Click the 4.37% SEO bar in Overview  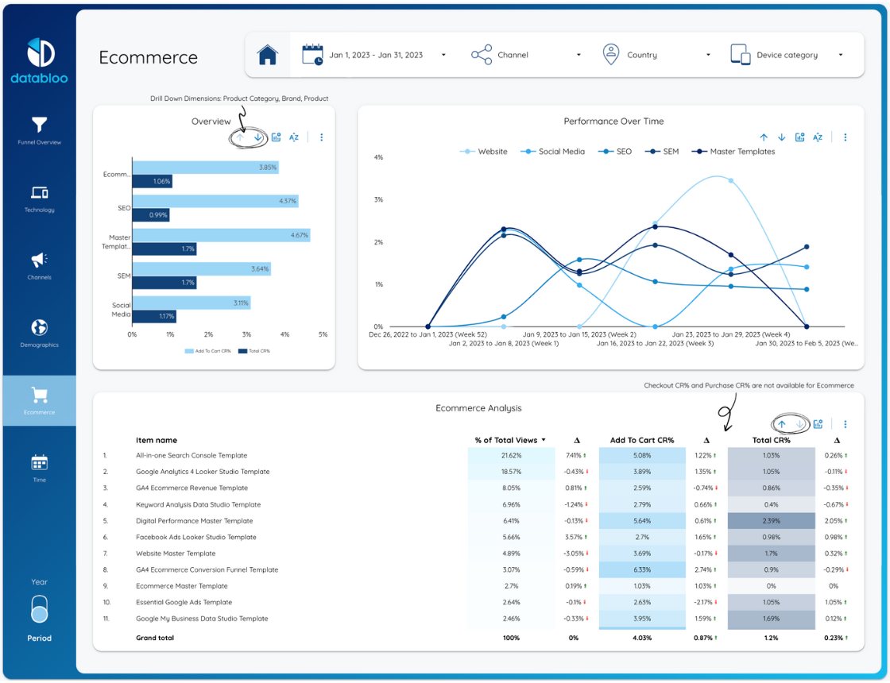[215, 201]
